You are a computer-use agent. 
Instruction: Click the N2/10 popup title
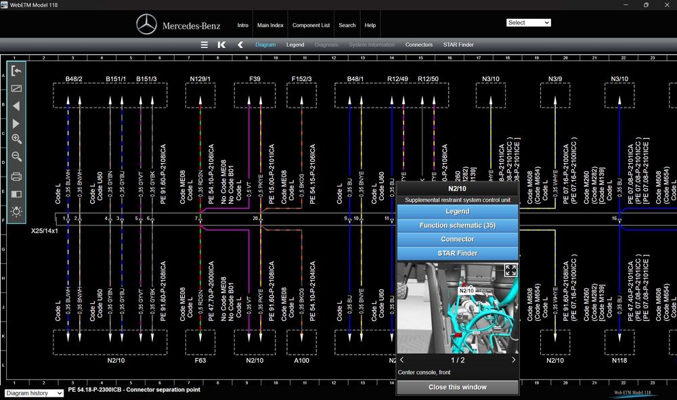pyautogui.click(x=457, y=189)
